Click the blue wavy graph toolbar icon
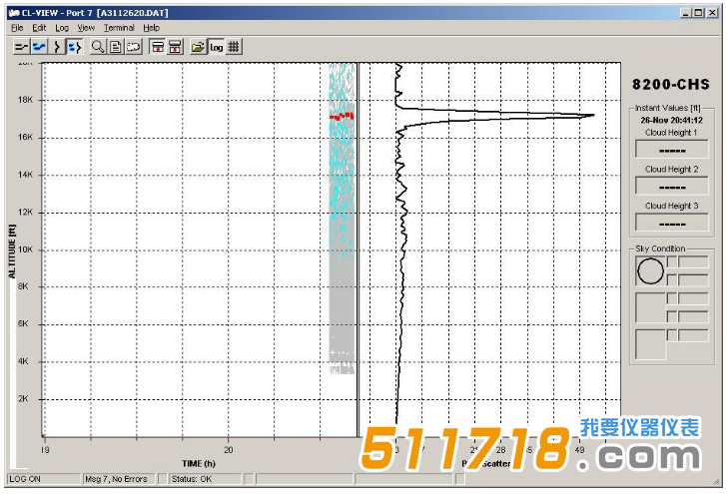 tap(39, 47)
